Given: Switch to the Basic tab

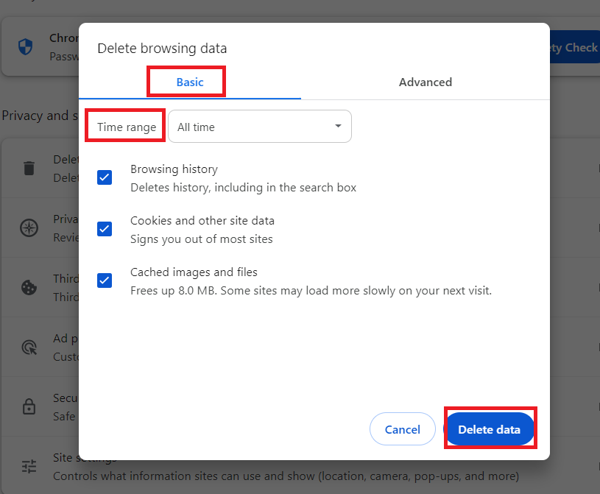Looking at the screenshot, I should [190, 82].
